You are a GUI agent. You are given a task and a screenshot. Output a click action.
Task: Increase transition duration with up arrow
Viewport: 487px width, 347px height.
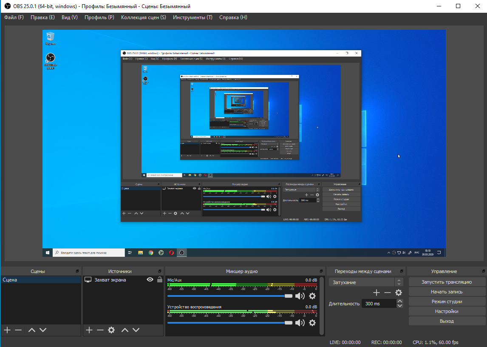pos(399,301)
